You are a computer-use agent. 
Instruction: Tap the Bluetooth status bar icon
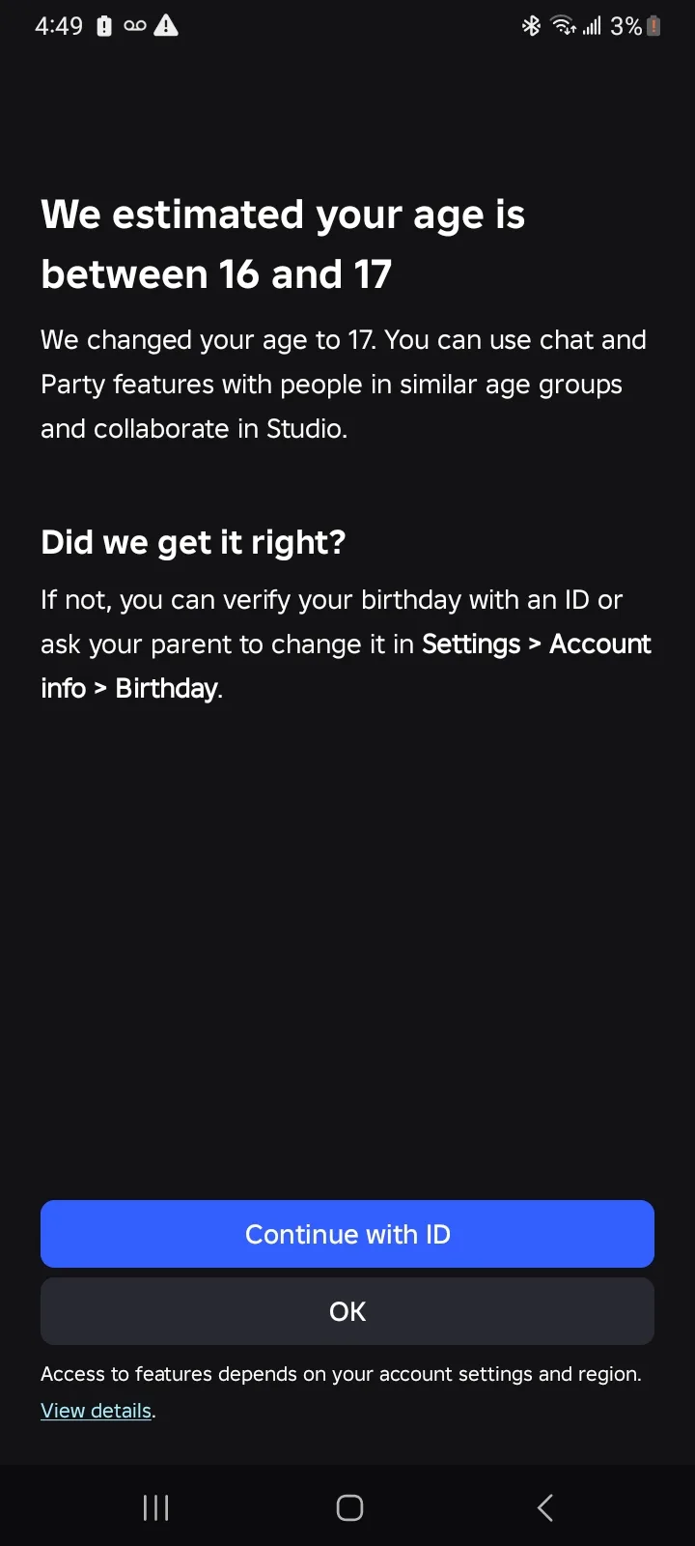[x=531, y=26]
